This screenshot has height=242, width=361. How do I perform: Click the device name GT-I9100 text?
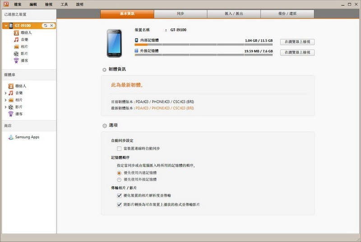(178, 30)
